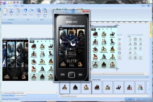Open the Style dropdown in the title area
The width and height of the screenshot is (153, 102).
point(144,6)
